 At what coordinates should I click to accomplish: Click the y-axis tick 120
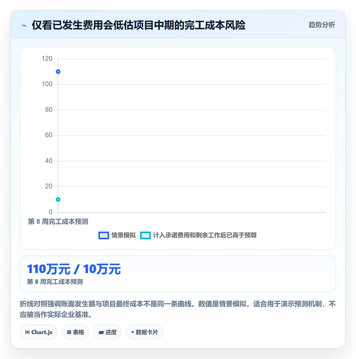(47, 59)
